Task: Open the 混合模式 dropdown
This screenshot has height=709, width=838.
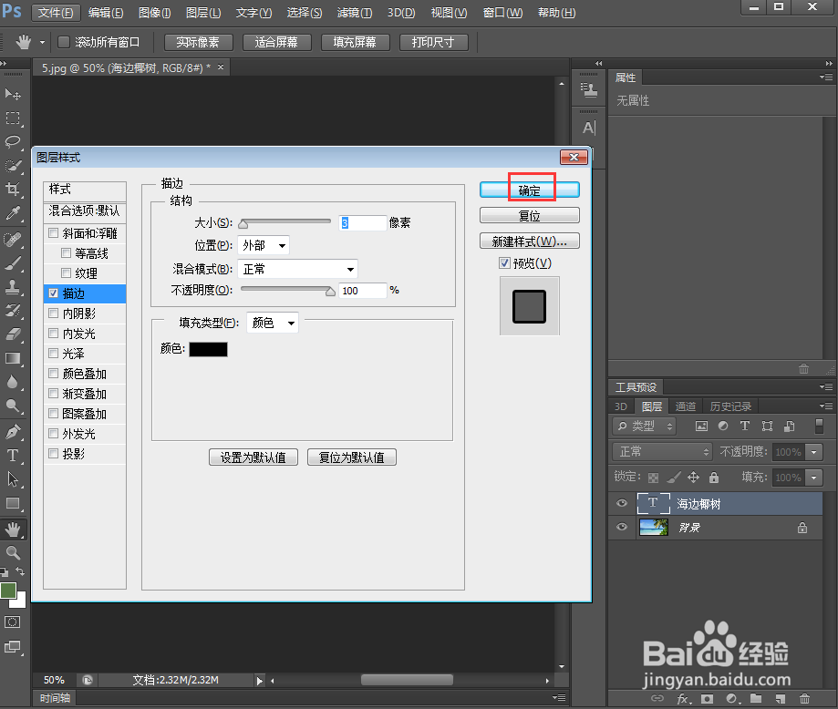Action: pyautogui.click(x=297, y=269)
